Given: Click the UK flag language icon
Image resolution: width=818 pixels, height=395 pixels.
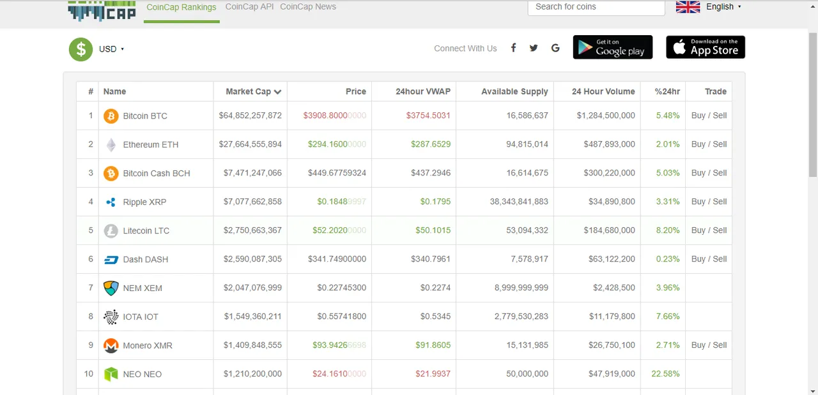Looking at the screenshot, I should point(688,6).
